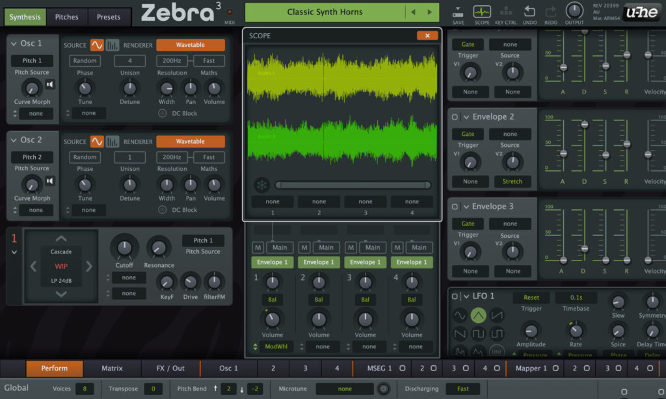This screenshot has width=666, height=399.
Task: Toggle the Scope waveform display icon
Action: click(481, 12)
